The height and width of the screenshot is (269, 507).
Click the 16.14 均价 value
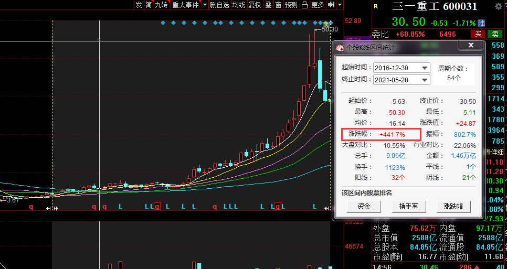click(x=397, y=123)
